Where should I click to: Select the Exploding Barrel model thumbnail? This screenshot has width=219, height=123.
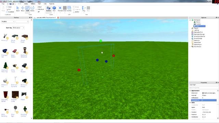click(x=5, y=95)
